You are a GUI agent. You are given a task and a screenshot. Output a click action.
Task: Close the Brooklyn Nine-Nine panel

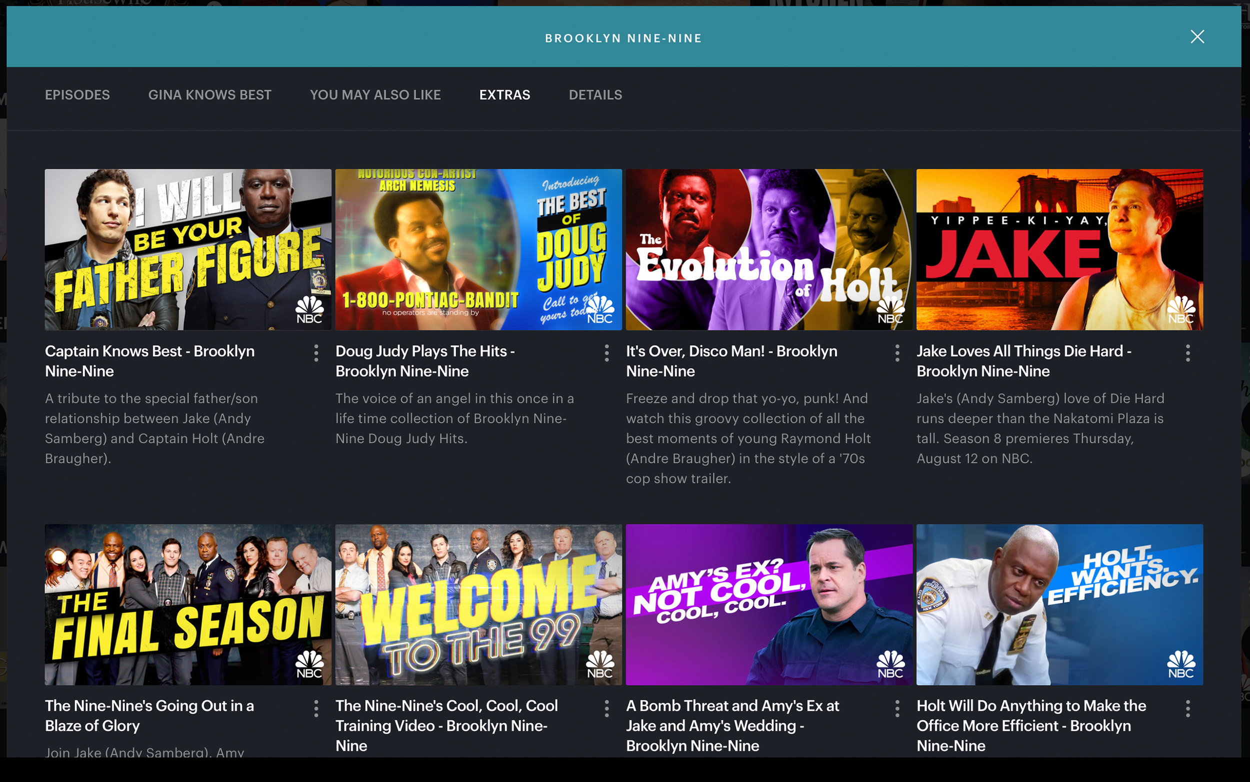[x=1197, y=37]
